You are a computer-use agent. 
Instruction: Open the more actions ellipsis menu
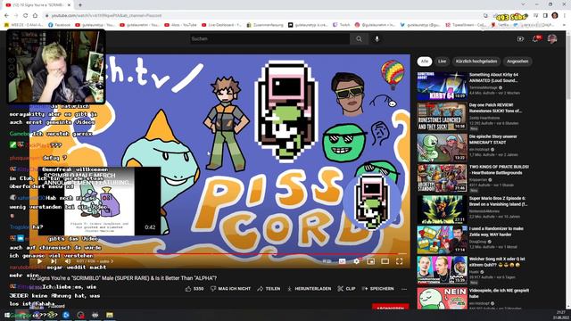[x=404, y=289]
